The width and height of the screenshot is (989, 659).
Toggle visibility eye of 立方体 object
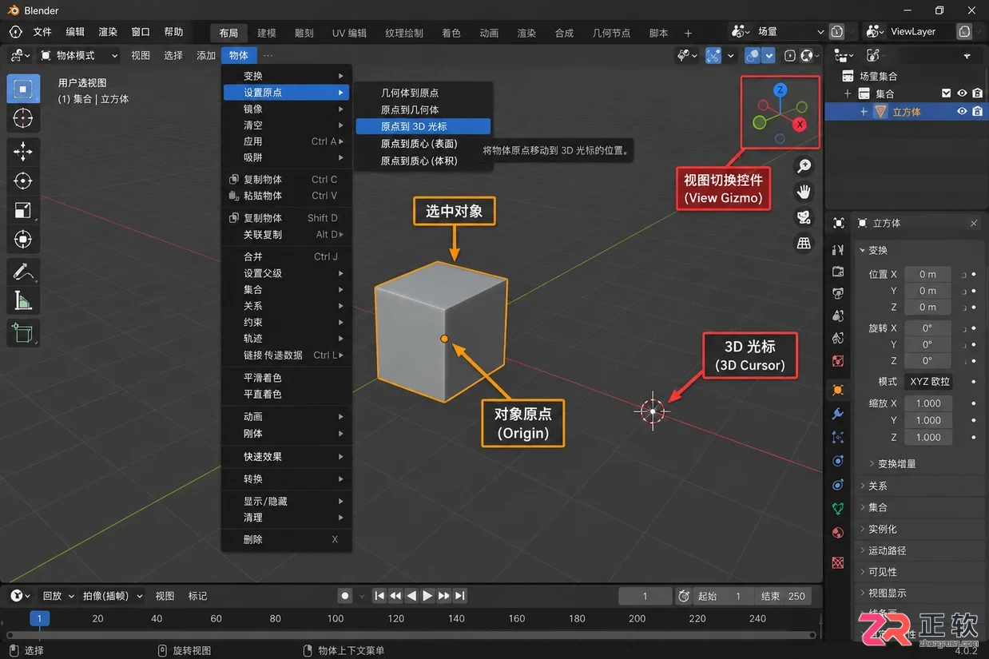pos(962,112)
